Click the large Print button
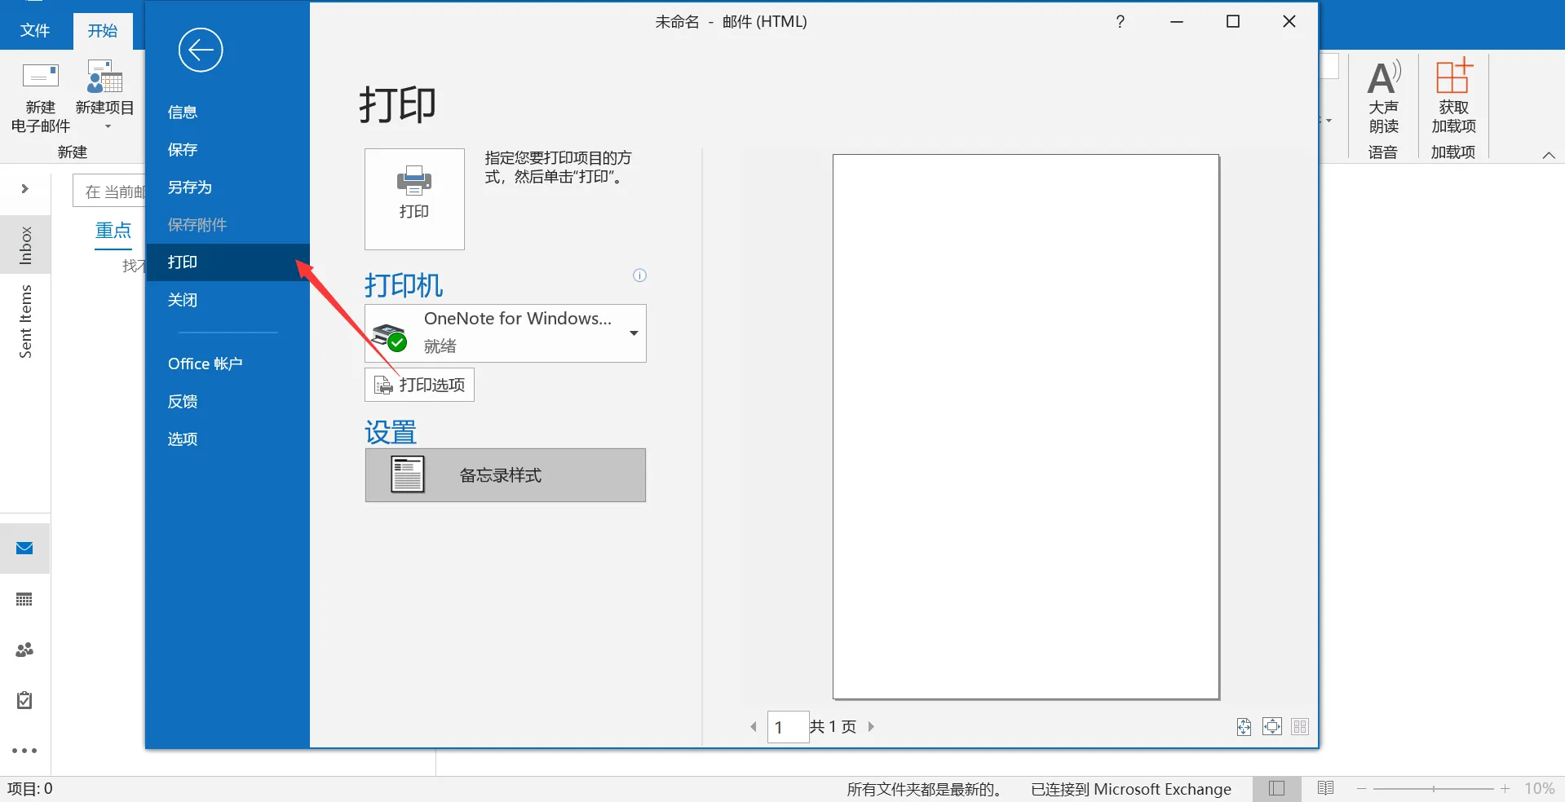Image resolution: width=1565 pixels, height=802 pixels. [x=414, y=199]
